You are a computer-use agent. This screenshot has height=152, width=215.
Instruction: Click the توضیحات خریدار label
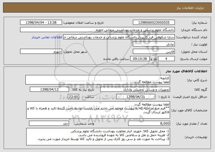coord(196,137)
